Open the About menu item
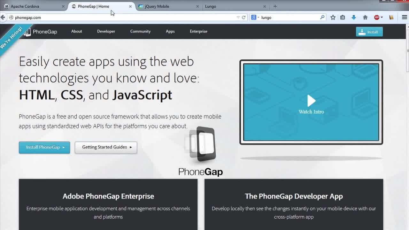Image resolution: width=409 pixels, height=230 pixels. coord(77,31)
